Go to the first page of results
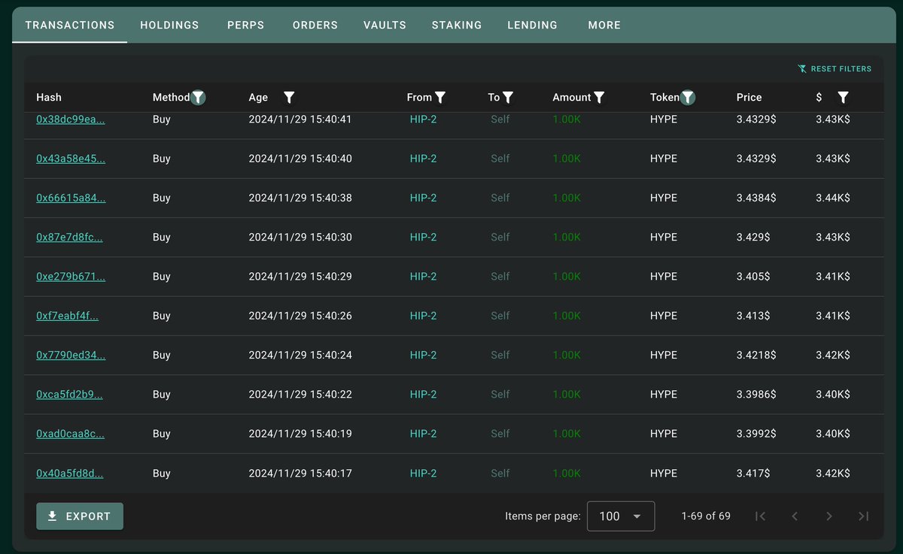The image size is (903, 554). 760,516
